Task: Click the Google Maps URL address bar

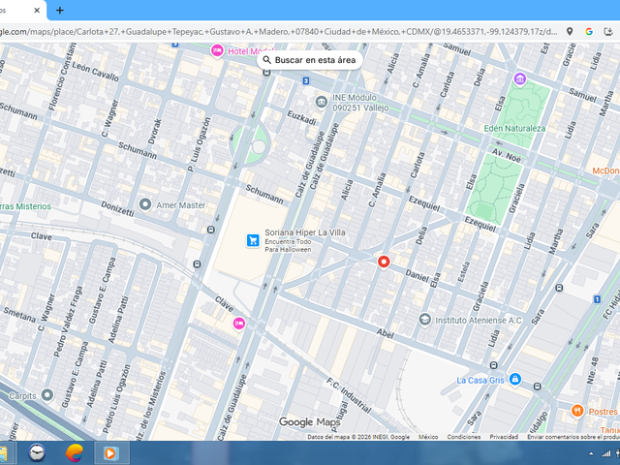Action: (279, 32)
